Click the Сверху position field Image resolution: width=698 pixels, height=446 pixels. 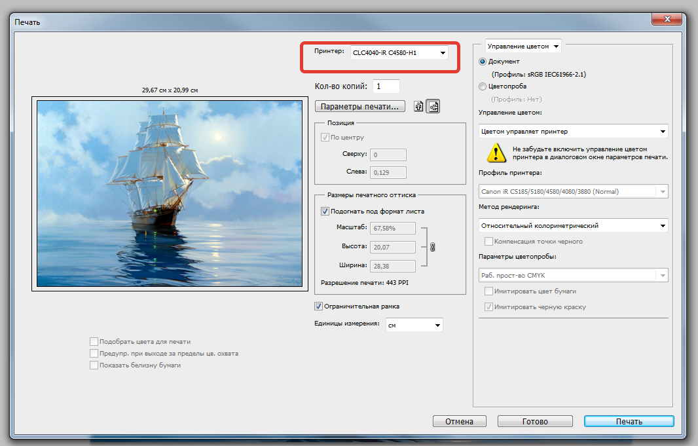388,155
